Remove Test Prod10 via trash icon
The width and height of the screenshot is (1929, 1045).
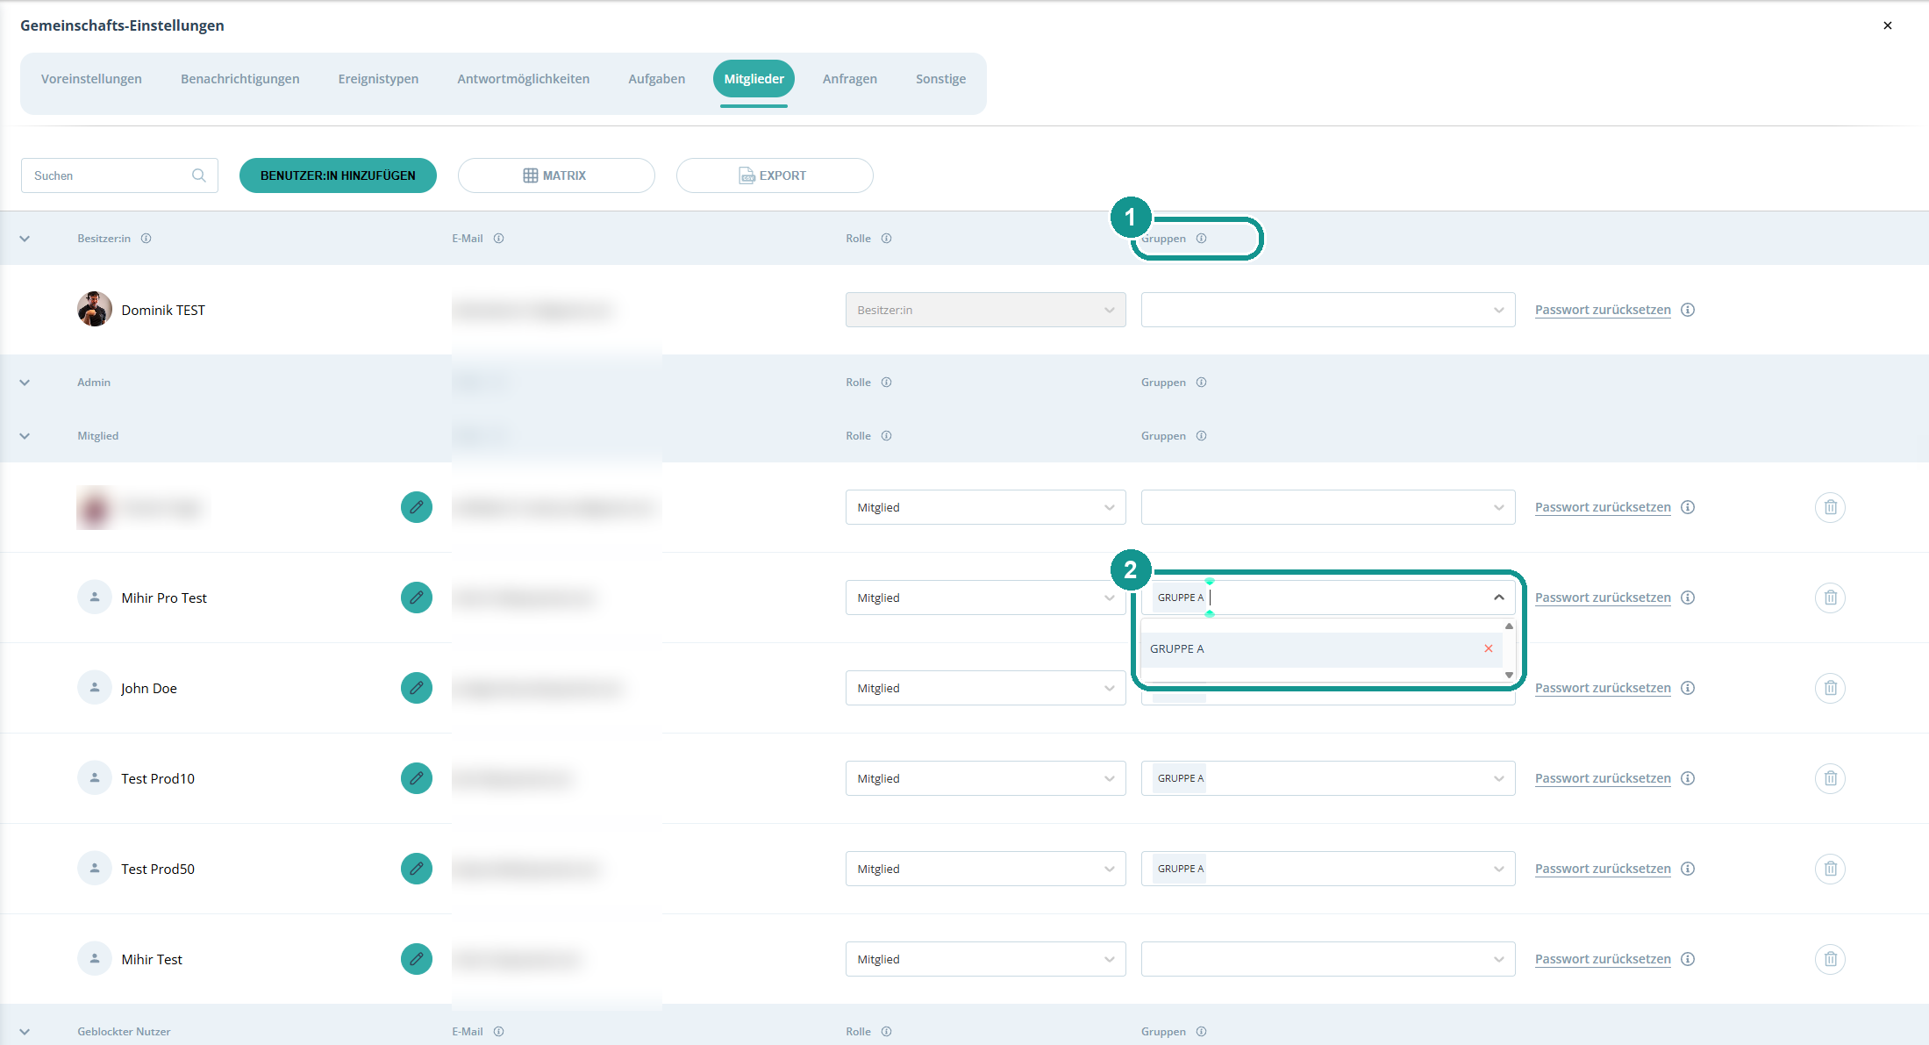point(1830,778)
